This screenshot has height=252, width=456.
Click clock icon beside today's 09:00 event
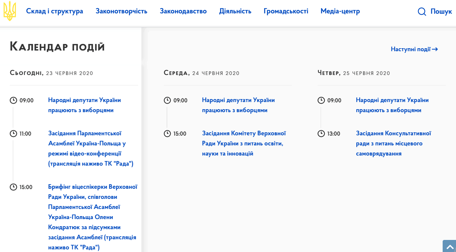pyautogui.click(x=13, y=100)
